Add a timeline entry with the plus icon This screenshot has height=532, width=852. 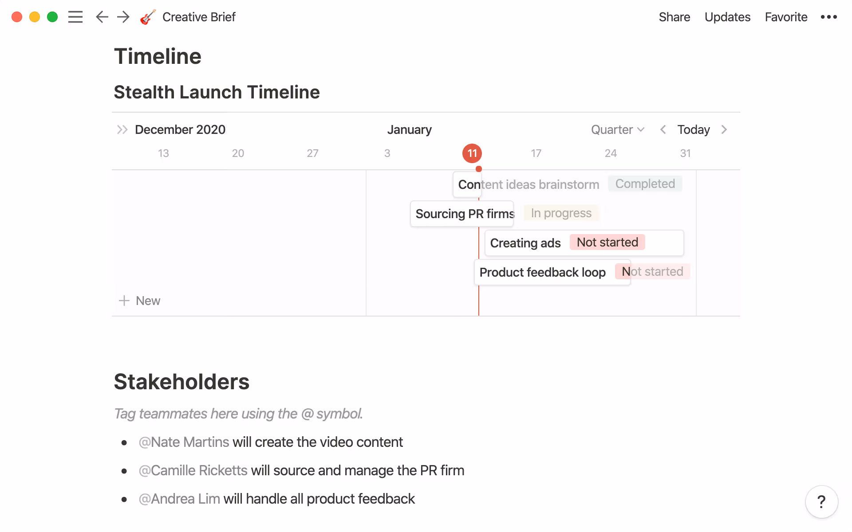tap(123, 301)
